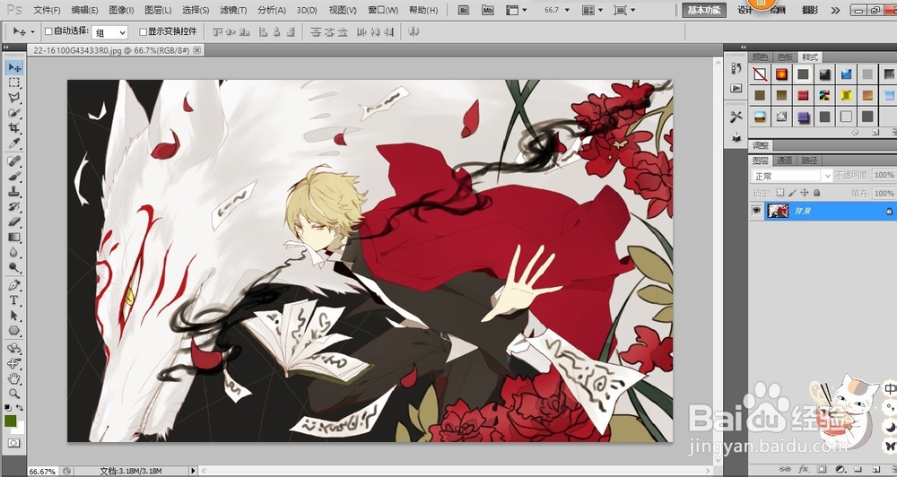
Task: Open the layer blend mode 正常 dropdown
Action: point(791,175)
